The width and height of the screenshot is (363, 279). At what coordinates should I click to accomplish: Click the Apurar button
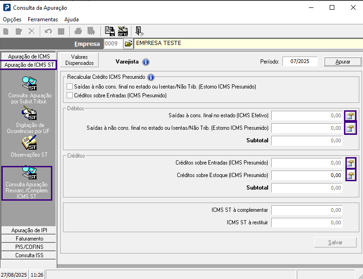click(343, 62)
